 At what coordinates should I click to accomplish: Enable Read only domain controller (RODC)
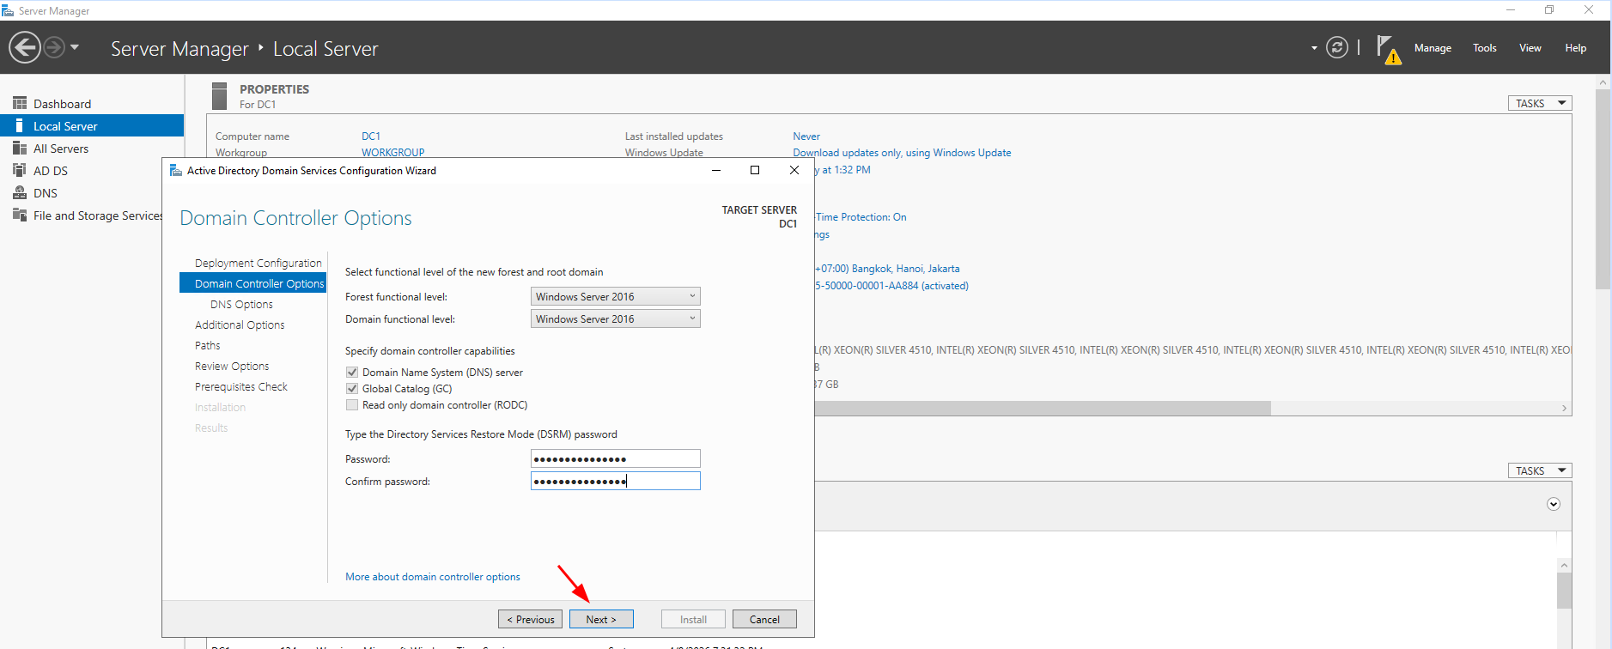(x=352, y=404)
